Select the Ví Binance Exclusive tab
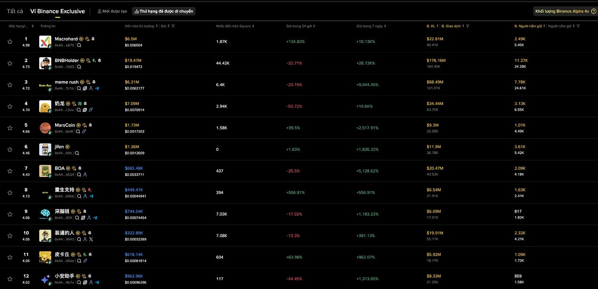Image resolution: width=598 pixels, height=289 pixels. (57, 11)
